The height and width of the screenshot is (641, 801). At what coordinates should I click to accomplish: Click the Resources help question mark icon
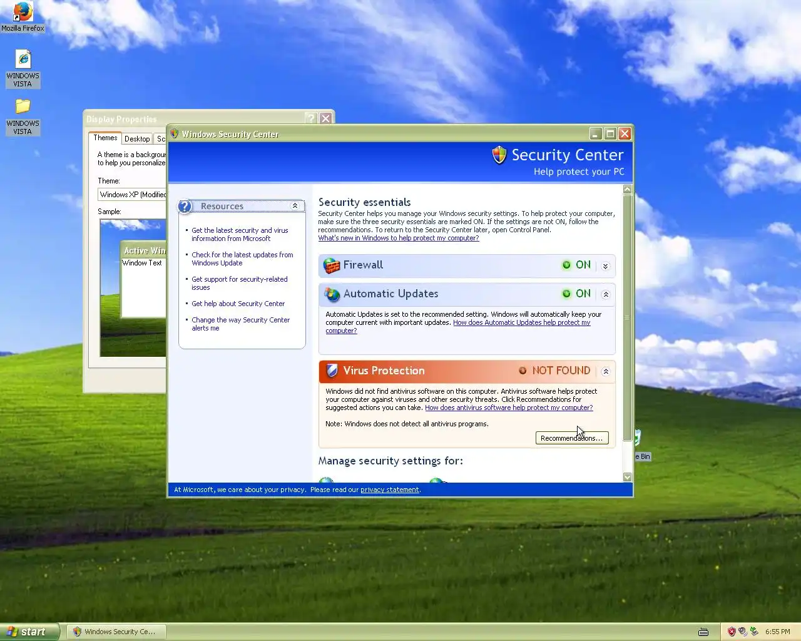(x=185, y=206)
